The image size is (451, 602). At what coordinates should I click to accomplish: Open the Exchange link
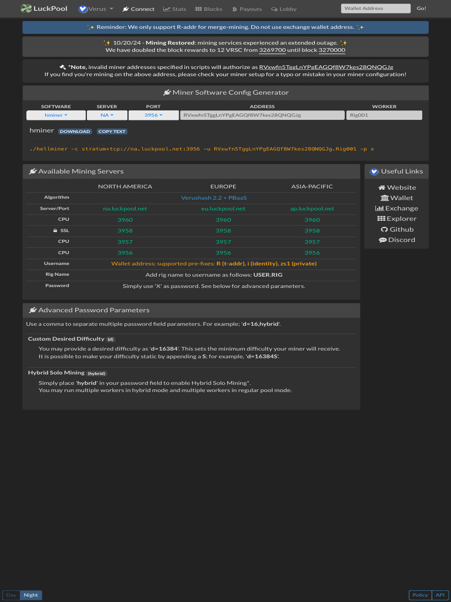[x=396, y=208]
